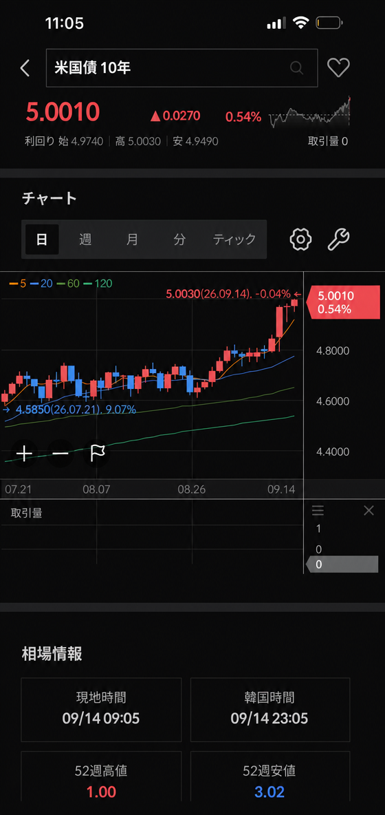This screenshot has width=385, height=815.
Task: Tap the intraday mini sparkline chart
Action: 310,113
